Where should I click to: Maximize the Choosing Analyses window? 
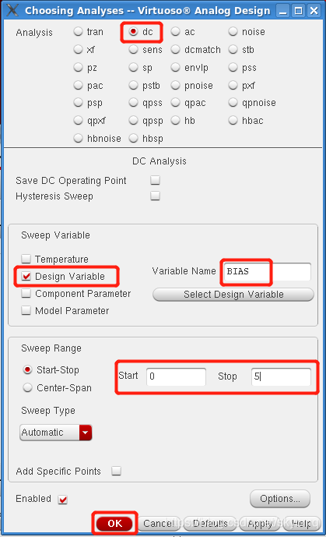pyautogui.click(x=298, y=11)
